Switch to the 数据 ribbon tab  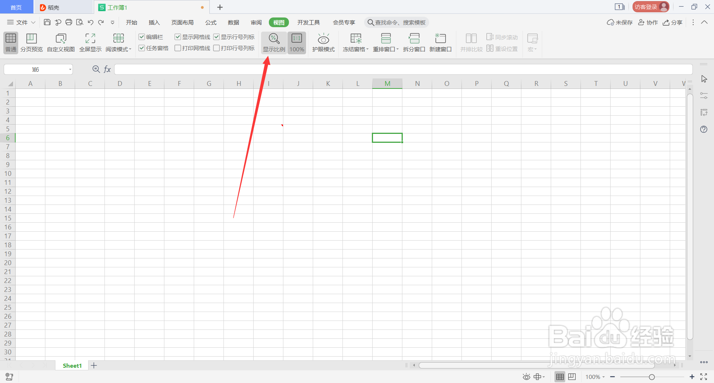(x=234, y=22)
